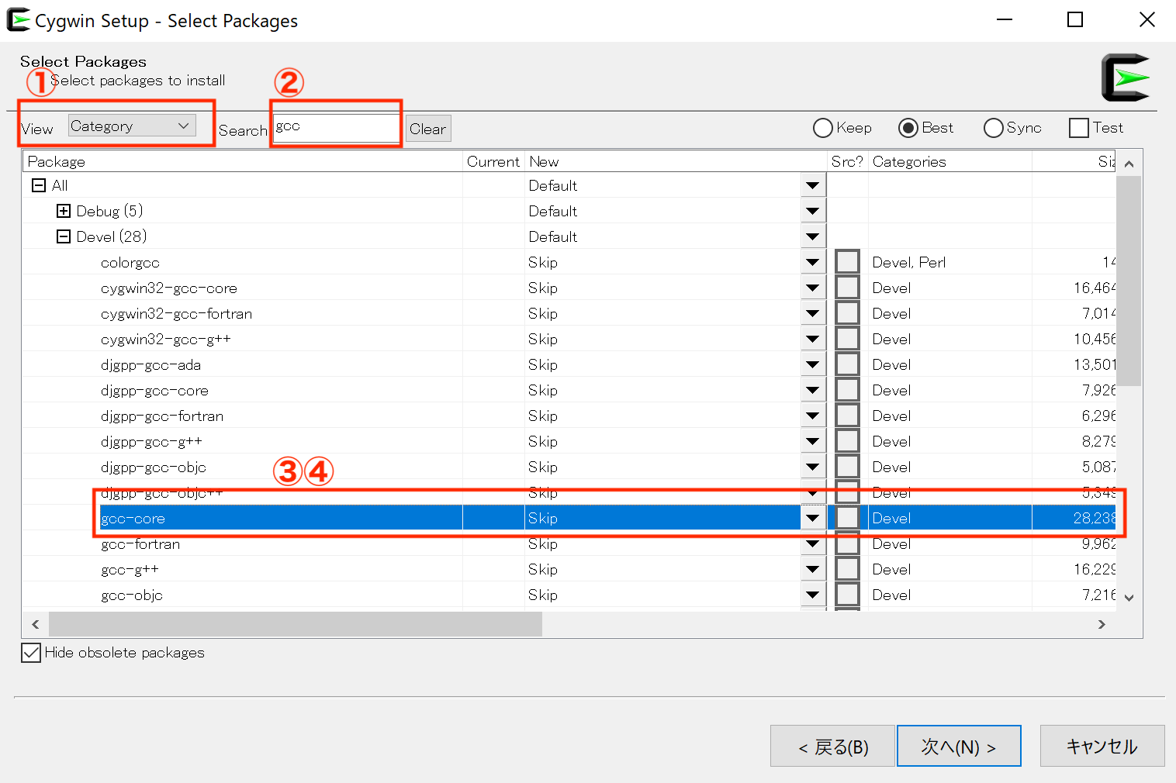
Task: Tick the Src checkbox for gcc-g++
Action: (x=847, y=569)
